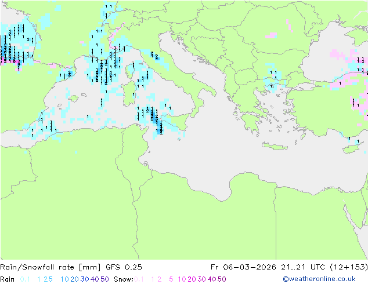The height and width of the screenshot is (284, 368).
Task: Click the 'Rain' legend label
Action: coord(8,279)
